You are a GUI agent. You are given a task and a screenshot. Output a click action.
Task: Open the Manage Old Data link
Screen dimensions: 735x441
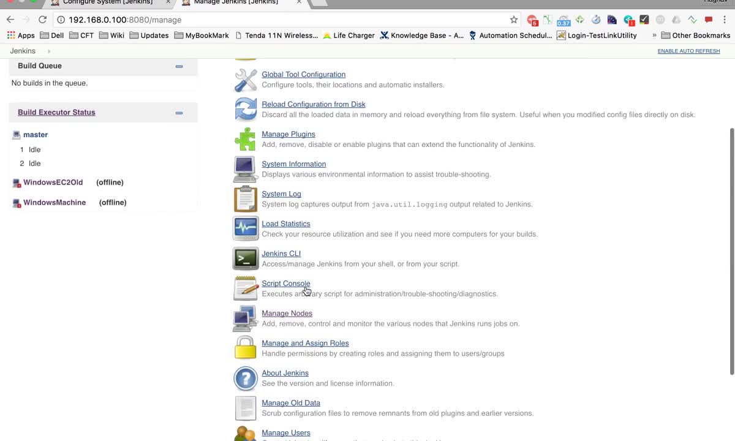click(x=291, y=403)
